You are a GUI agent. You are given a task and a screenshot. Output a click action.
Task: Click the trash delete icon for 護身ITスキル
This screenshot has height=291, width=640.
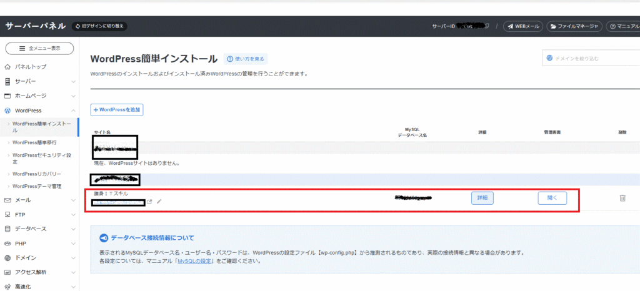tap(622, 198)
